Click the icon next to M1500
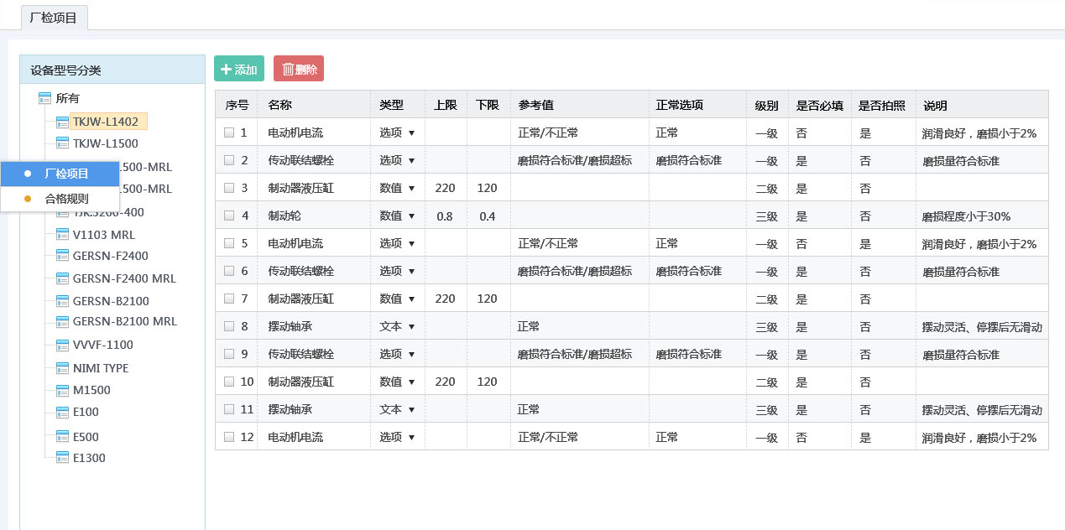The image size is (1065, 530). point(62,390)
